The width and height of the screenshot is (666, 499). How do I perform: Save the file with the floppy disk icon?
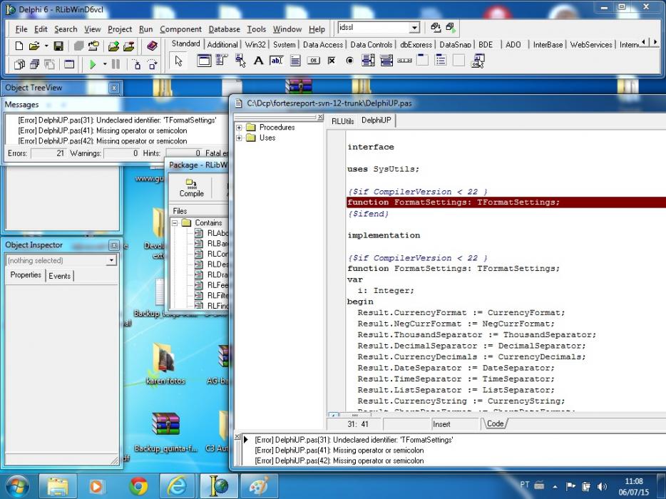point(58,46)
